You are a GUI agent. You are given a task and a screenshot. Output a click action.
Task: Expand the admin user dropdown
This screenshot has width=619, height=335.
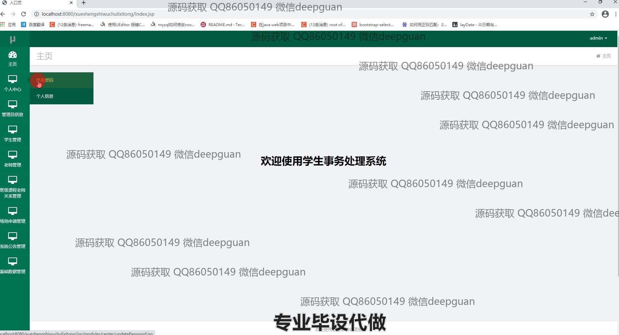point(598,38)
